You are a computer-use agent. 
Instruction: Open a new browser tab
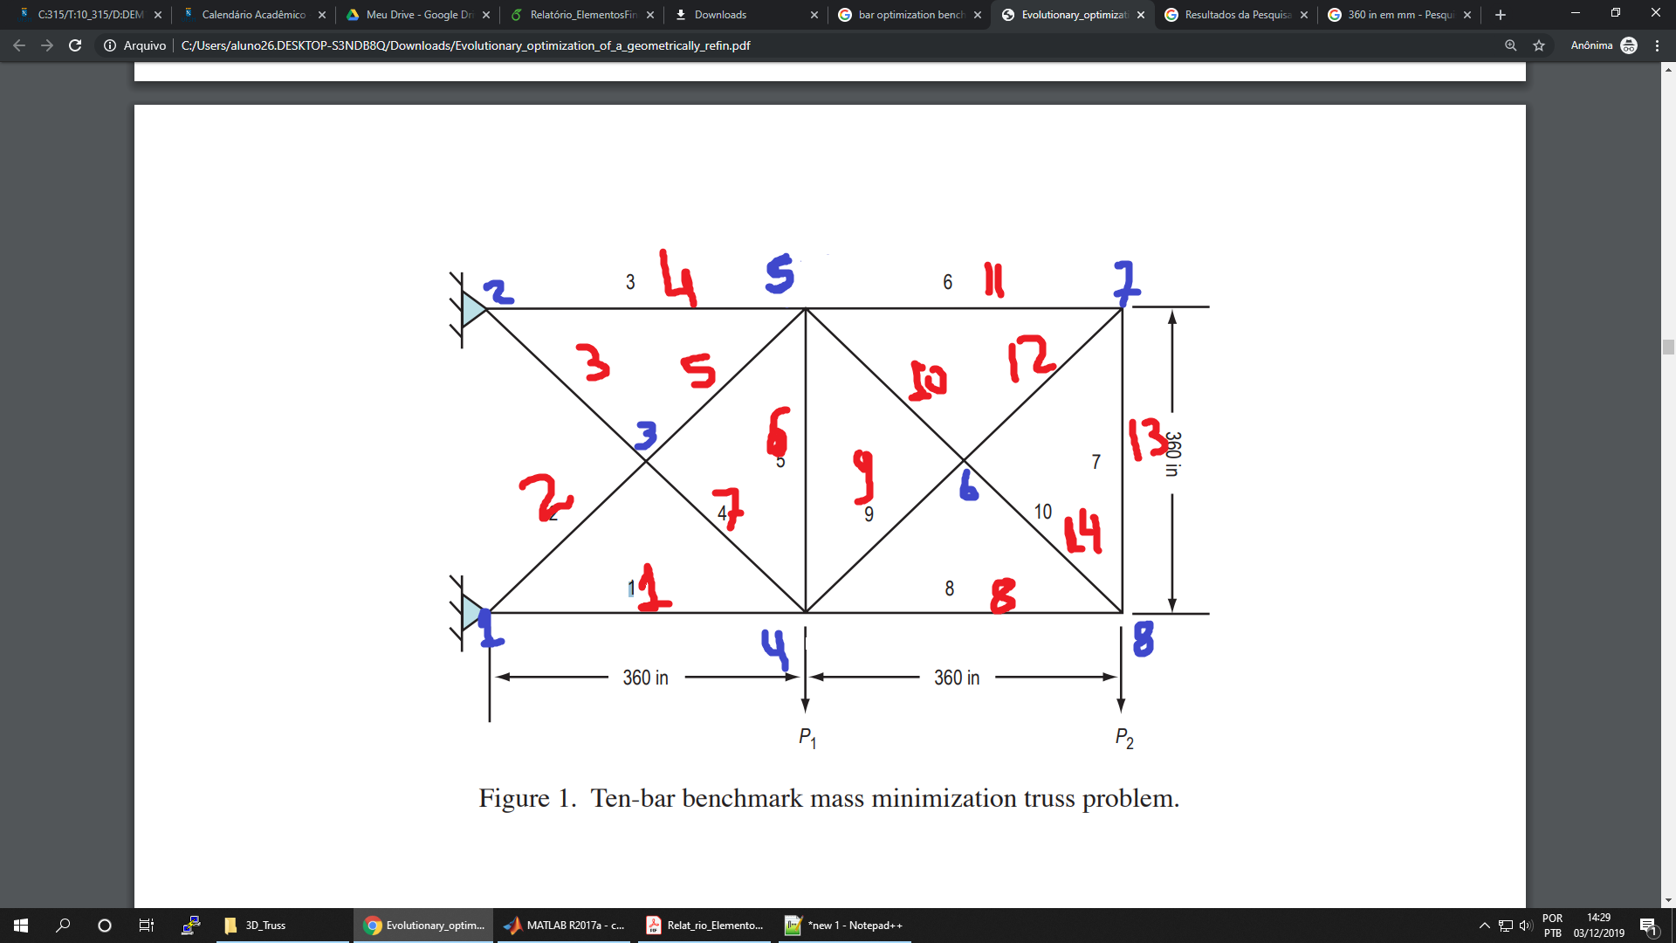pyautogui.click(x=1501, y=15)
